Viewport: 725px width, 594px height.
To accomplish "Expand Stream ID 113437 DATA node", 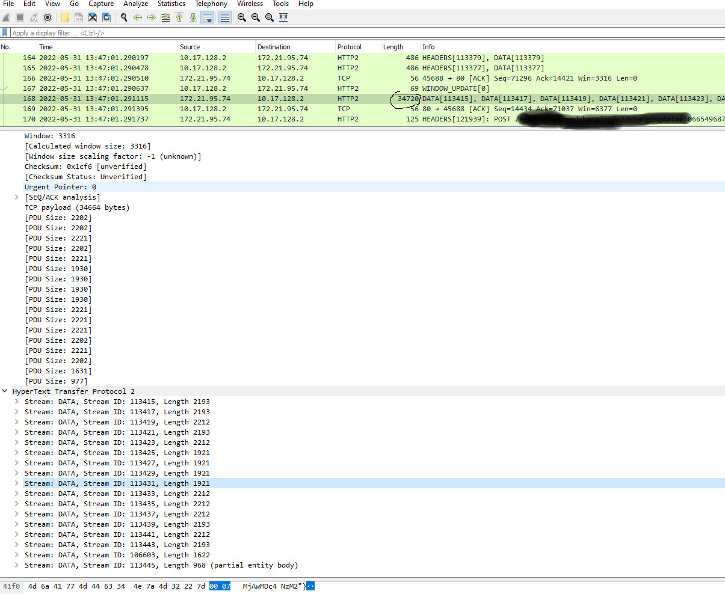I will [x=17, y=514].
